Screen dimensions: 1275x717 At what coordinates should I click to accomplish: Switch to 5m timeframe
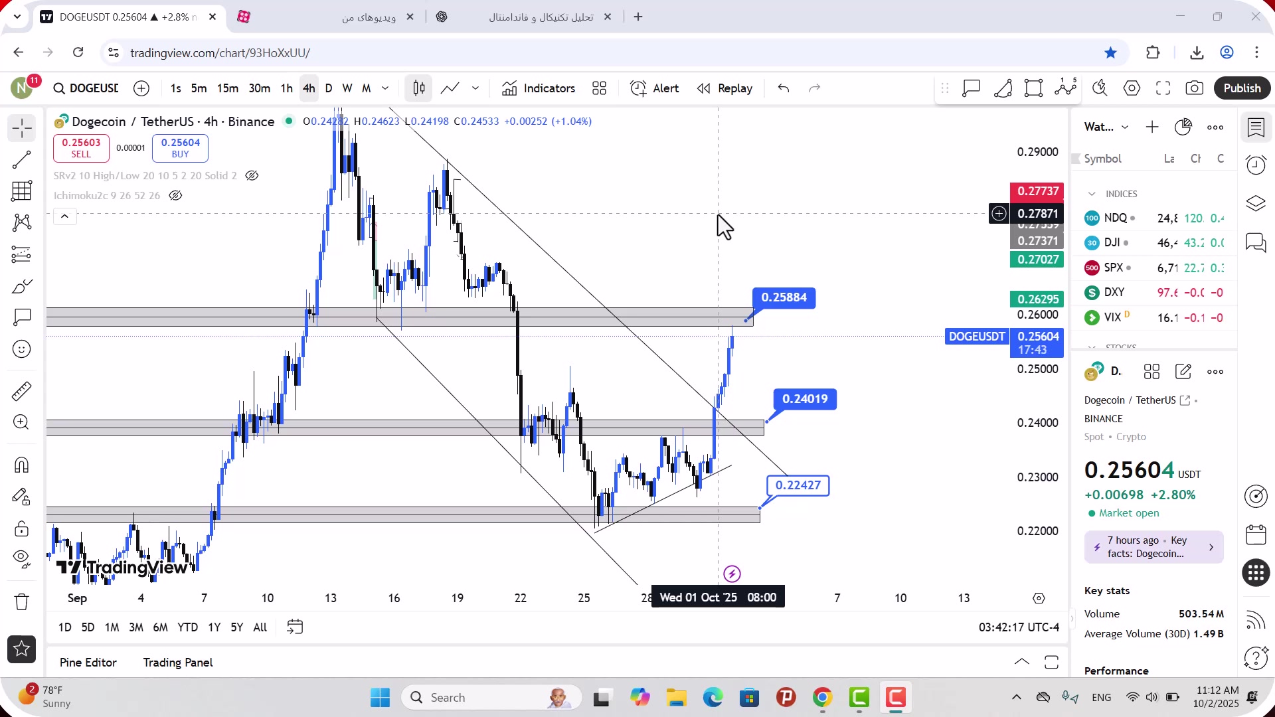pyautogui.click(x=199, y=88)
